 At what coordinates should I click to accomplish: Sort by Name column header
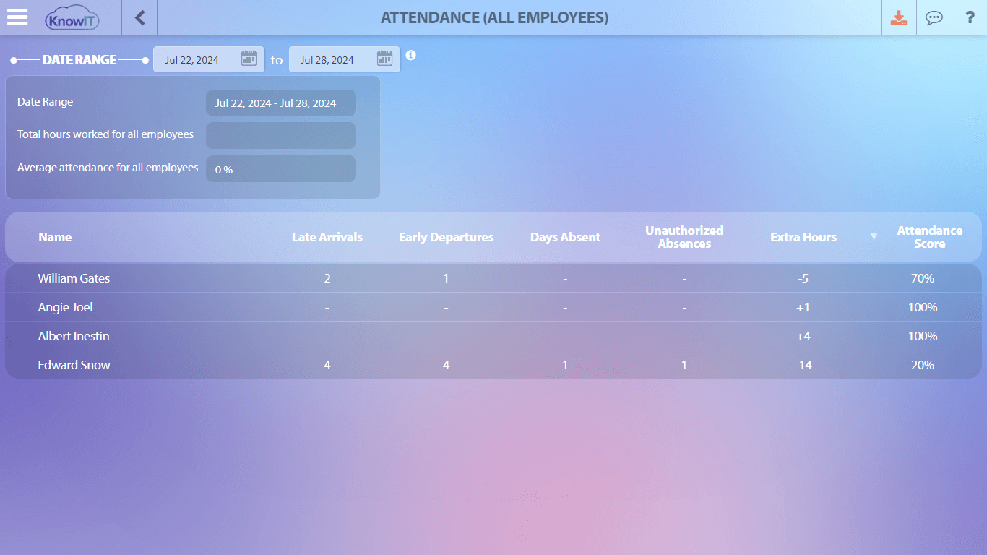(55, 237)
